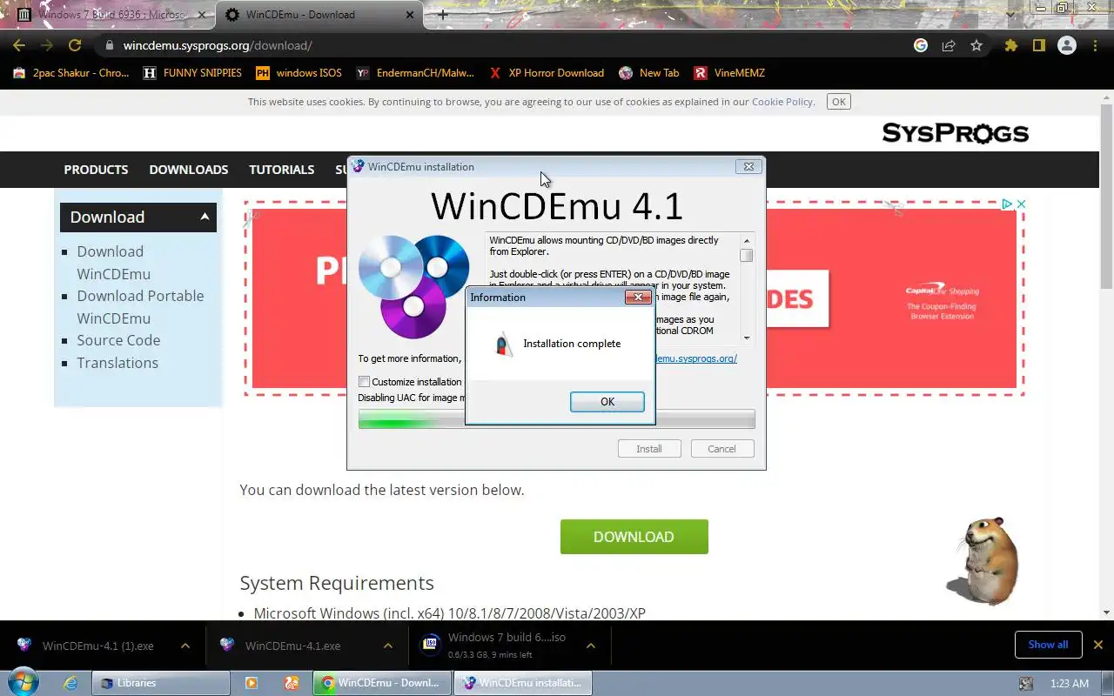Open a new browser tab

coord(443,15)
